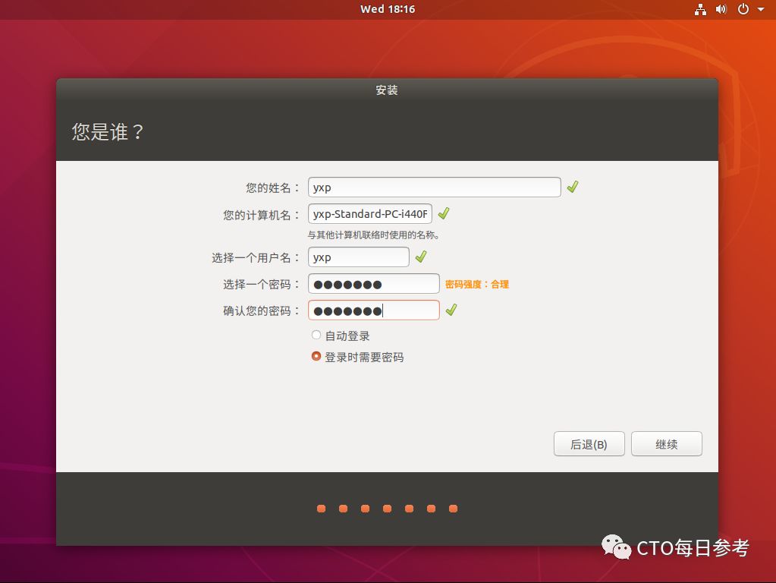Click the 安装 window title bar

click(388, 90)
